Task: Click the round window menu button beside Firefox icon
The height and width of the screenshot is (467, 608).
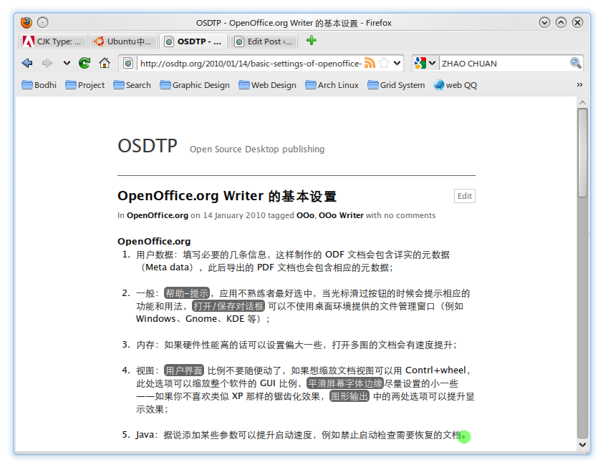Action: (43, 22)
